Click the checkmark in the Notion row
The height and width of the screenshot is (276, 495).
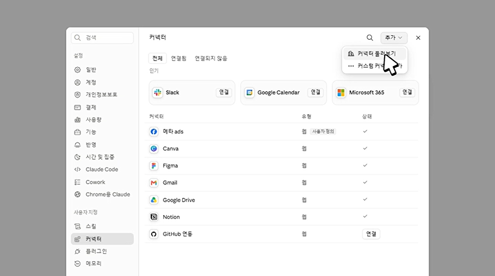point(365,216)
